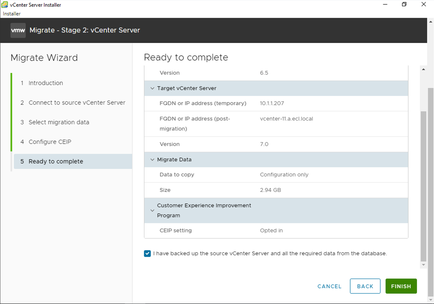Collapse the Target vCenter Server section
This screenshot has width=434, height=304.
(152, 88)
